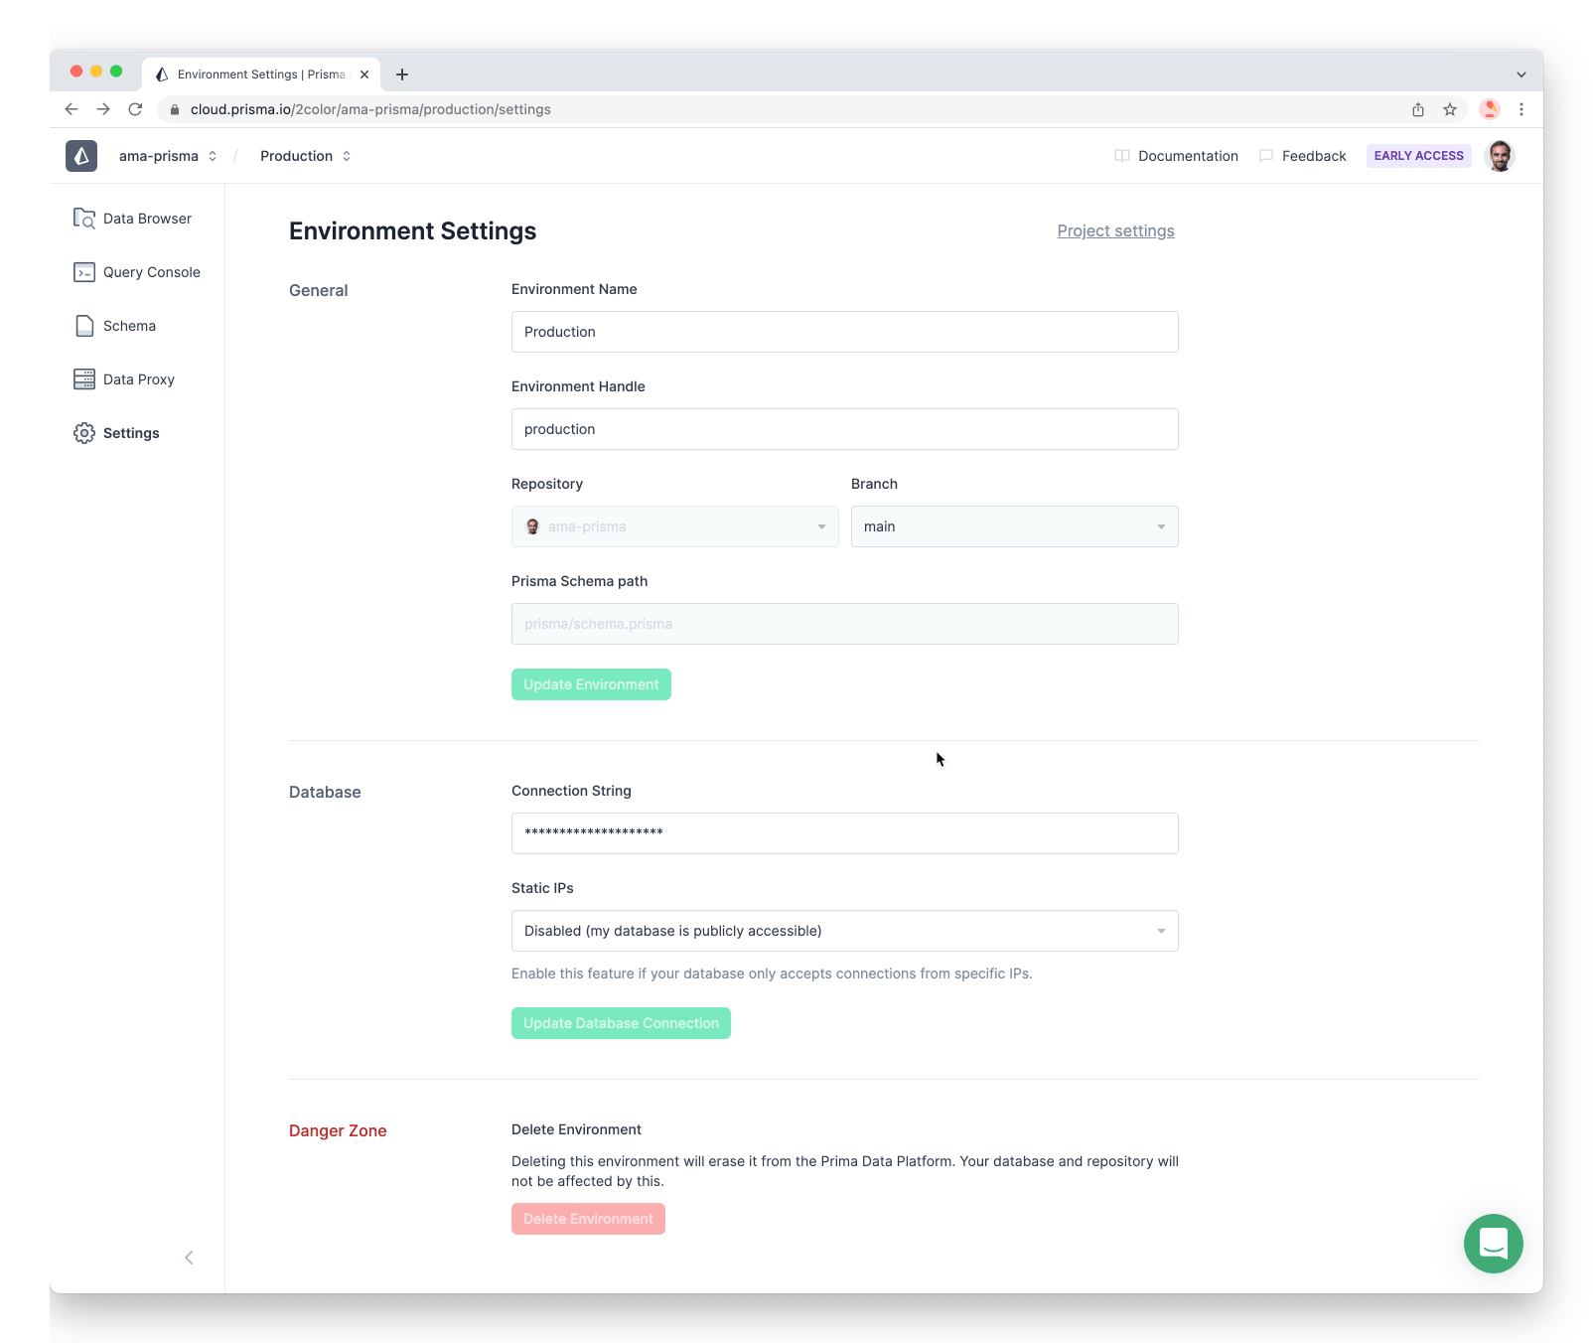The image size is (1593, 1343).
Task: Open the Documentation book icon
Action: [1121, 156]
